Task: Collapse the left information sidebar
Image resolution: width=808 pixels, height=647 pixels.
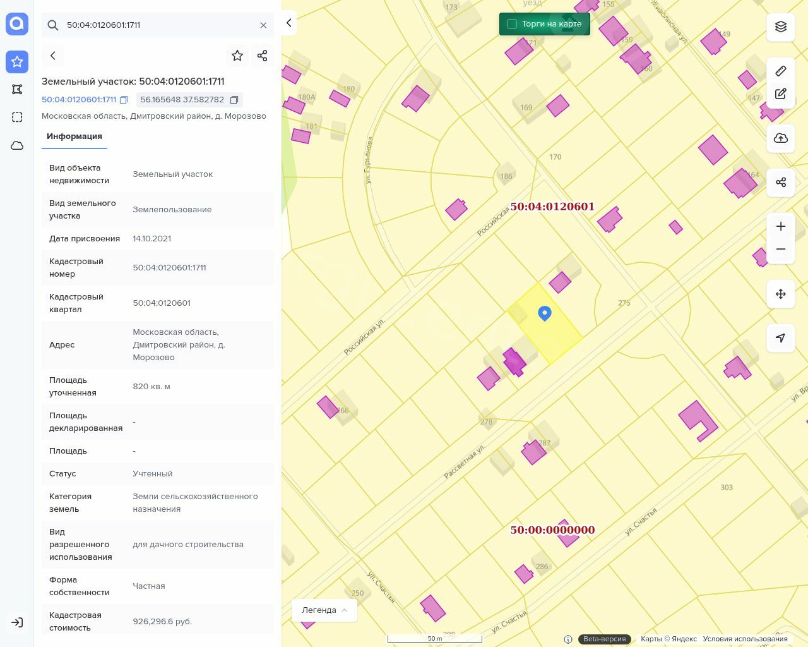Action: click(289, 23)
